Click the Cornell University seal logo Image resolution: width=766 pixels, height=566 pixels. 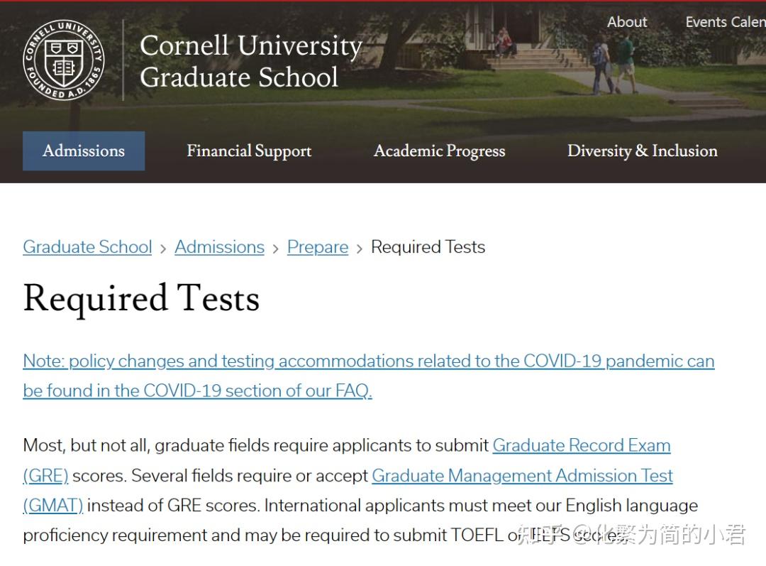pyautogui.click(x=64, y=60)
